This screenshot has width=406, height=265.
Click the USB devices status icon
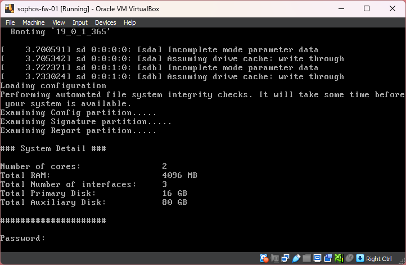296,258
